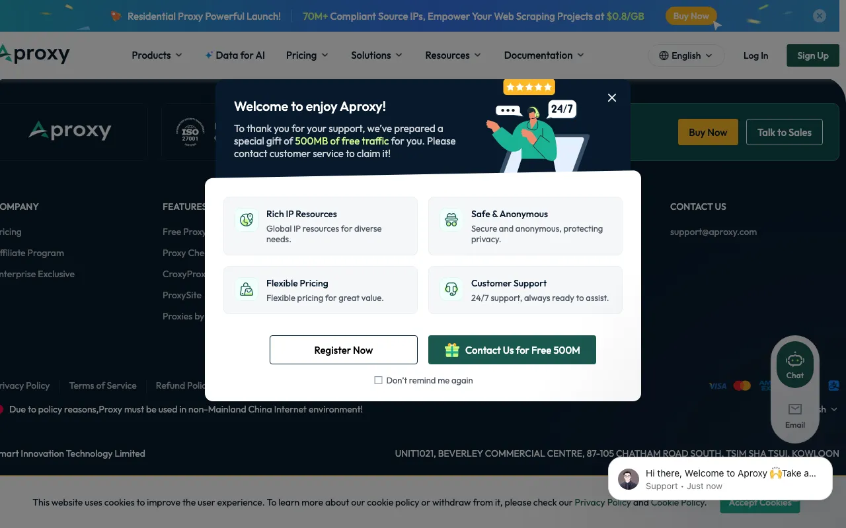Click the Customer Support headset icon
Viewport: 846px width, 528px height.
(x=451, y=289)
